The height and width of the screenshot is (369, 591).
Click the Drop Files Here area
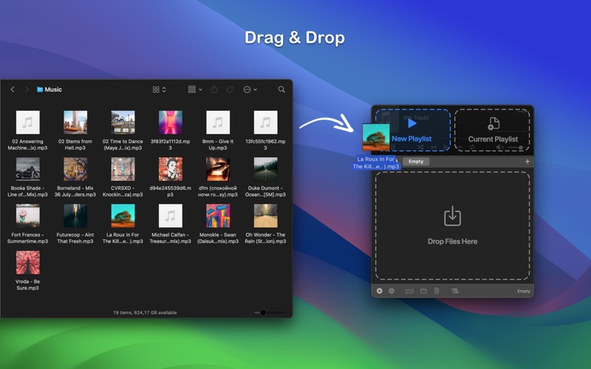pos(452,226)
